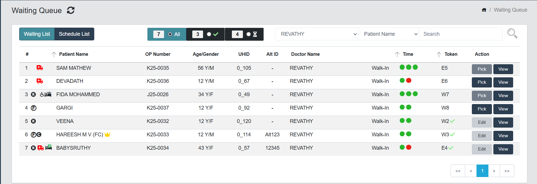
Task: Sort by Patient Name column arrow
Action: click(x=54, y=54)
